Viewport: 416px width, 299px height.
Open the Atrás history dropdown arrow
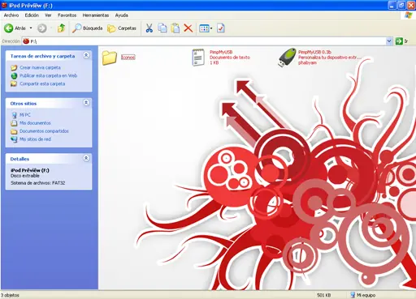(31, 28)
